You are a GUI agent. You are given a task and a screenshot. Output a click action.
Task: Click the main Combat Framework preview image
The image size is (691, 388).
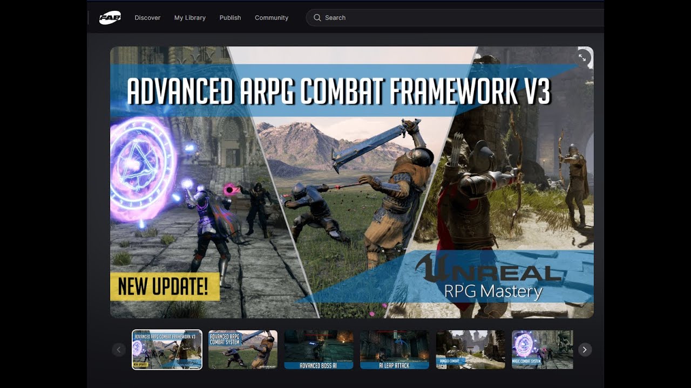pos(352,182)
